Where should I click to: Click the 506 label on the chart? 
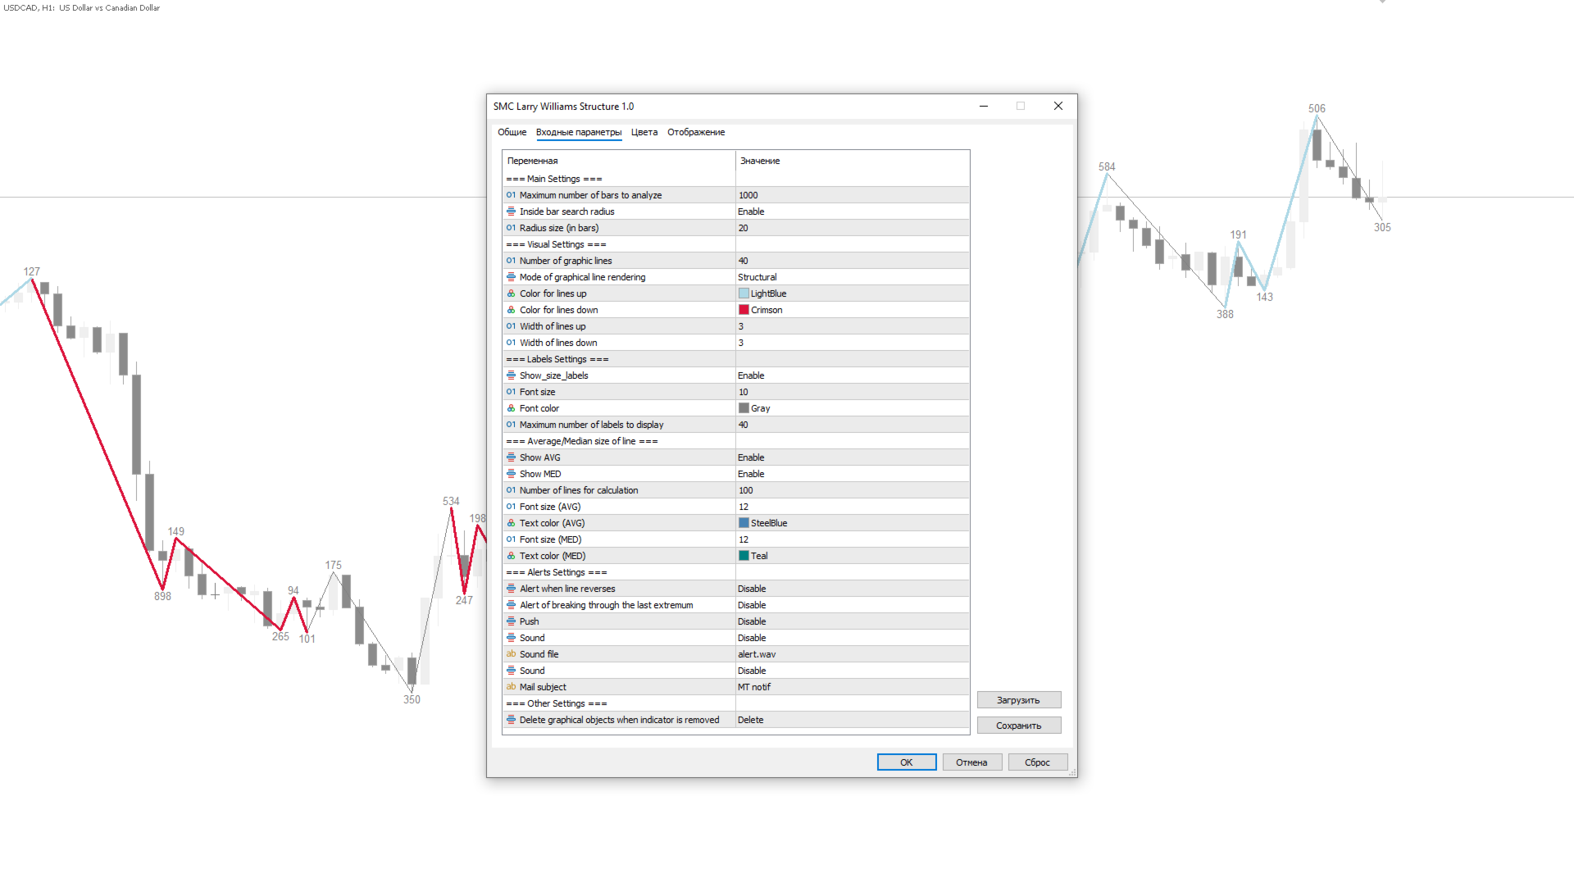1317,108
